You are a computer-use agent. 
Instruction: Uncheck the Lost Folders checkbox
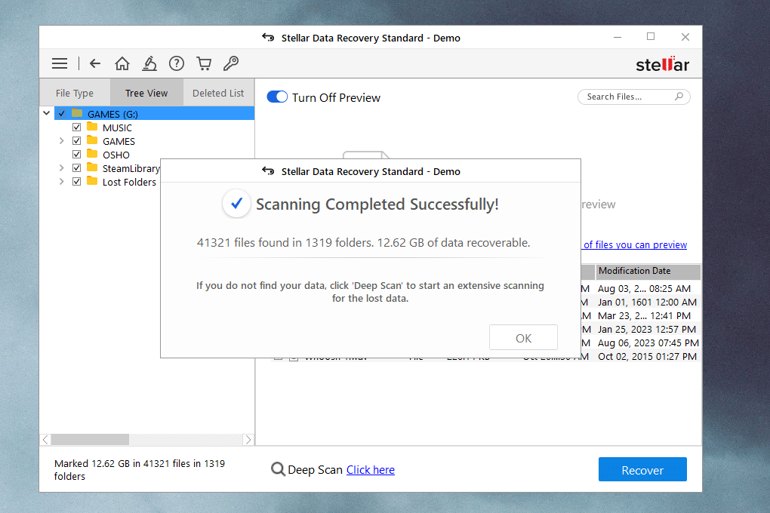click(76, 182)
